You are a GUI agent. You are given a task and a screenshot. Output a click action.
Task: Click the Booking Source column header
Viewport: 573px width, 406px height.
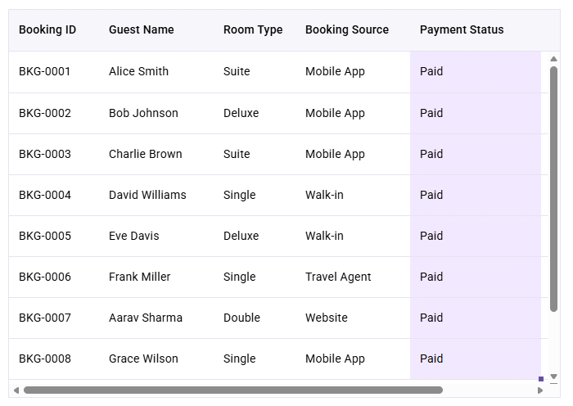click(x=347, y=29)
